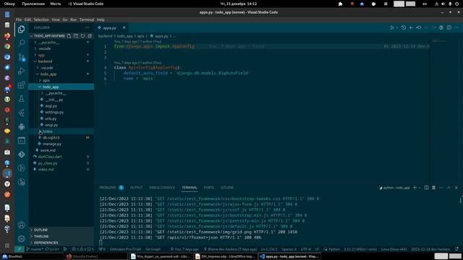Open the Extensions view
The height and width of the screenshot is (260, 463).
coord(21,85)
